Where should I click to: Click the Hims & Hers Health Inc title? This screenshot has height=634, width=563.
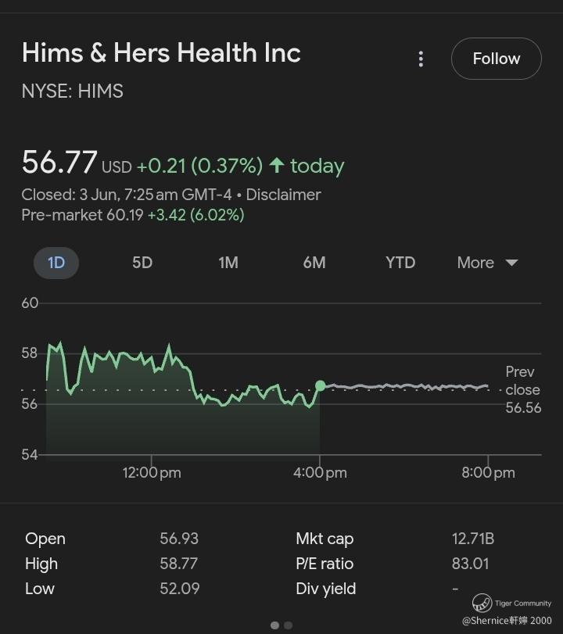click(161, 53)
